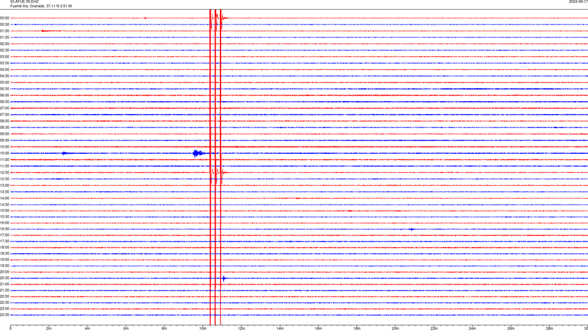
Task: Click the 06:30 row label
Action: point(5,102)
